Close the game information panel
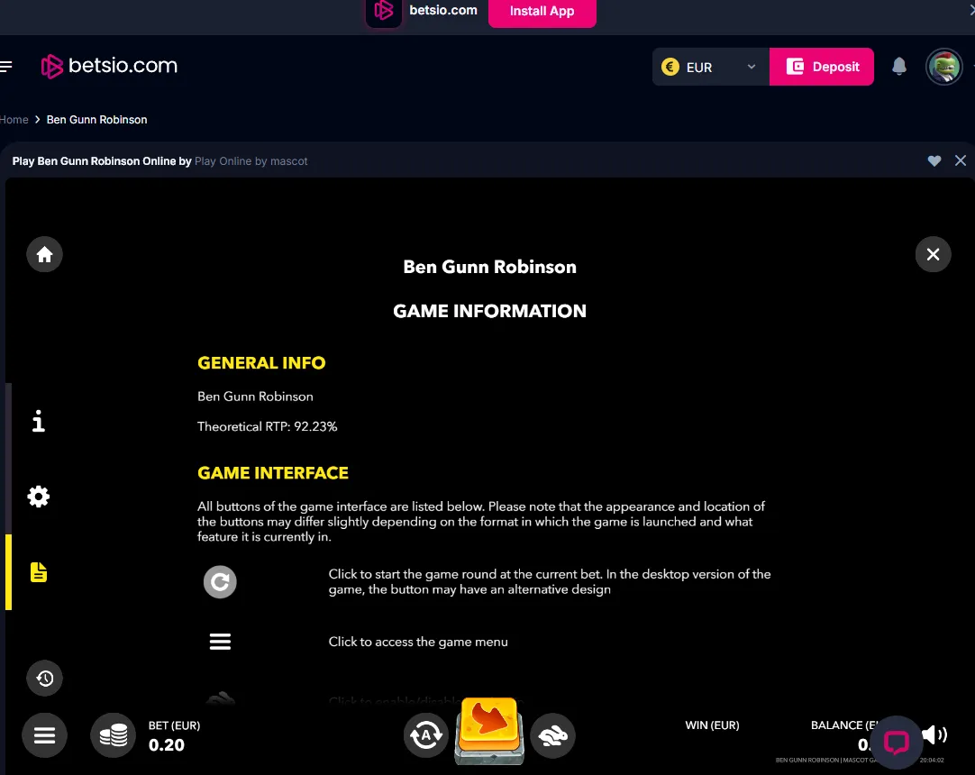 point(933,254)
